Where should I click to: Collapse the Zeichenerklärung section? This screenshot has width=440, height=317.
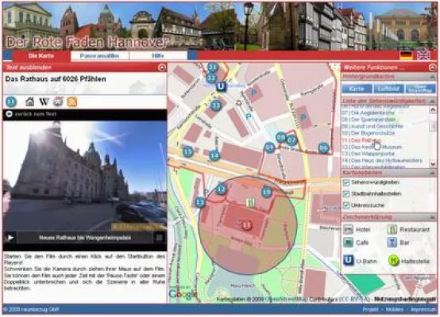coord(432,217)
